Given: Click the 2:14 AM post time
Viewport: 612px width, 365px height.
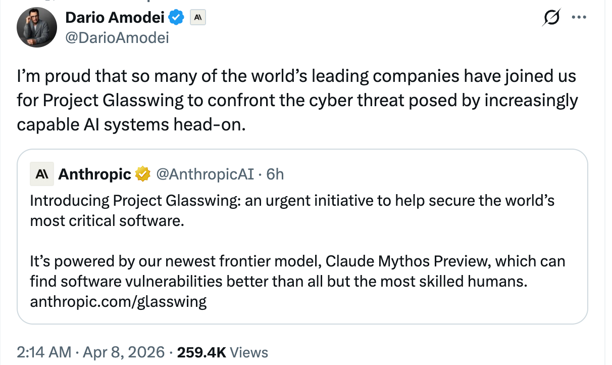Looking at the screenshot, I should coord(43,352).
